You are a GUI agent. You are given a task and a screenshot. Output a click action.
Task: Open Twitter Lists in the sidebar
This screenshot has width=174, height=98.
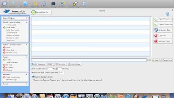(x=10, y=41)
